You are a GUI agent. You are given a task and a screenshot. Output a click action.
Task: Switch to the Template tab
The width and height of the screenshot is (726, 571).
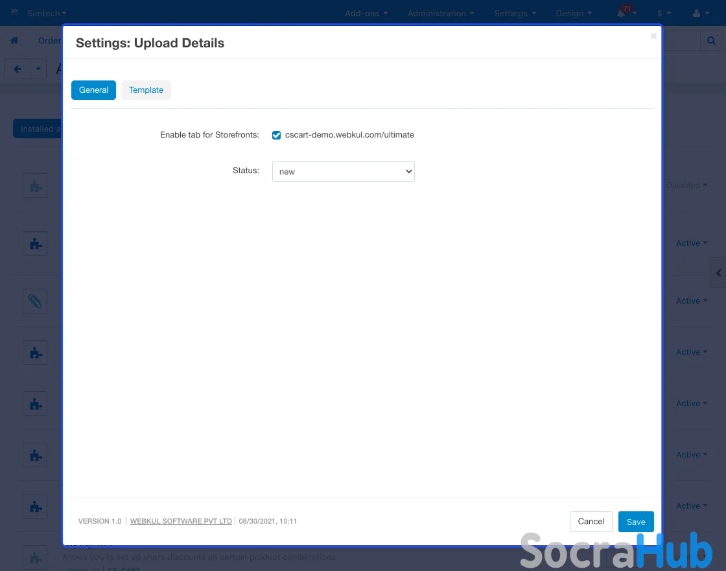click(x=146, y=90)
